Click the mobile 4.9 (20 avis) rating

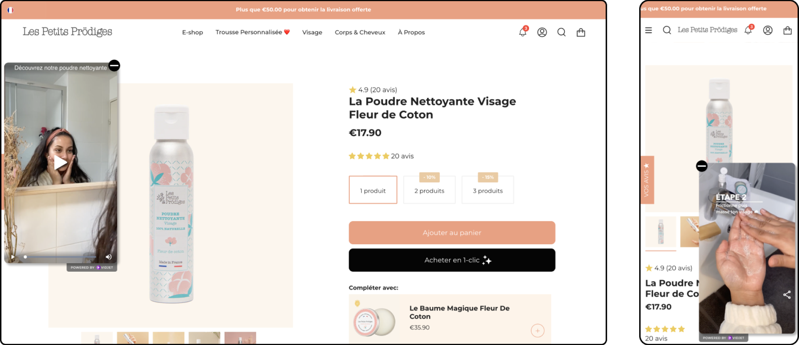click(669, 268)
